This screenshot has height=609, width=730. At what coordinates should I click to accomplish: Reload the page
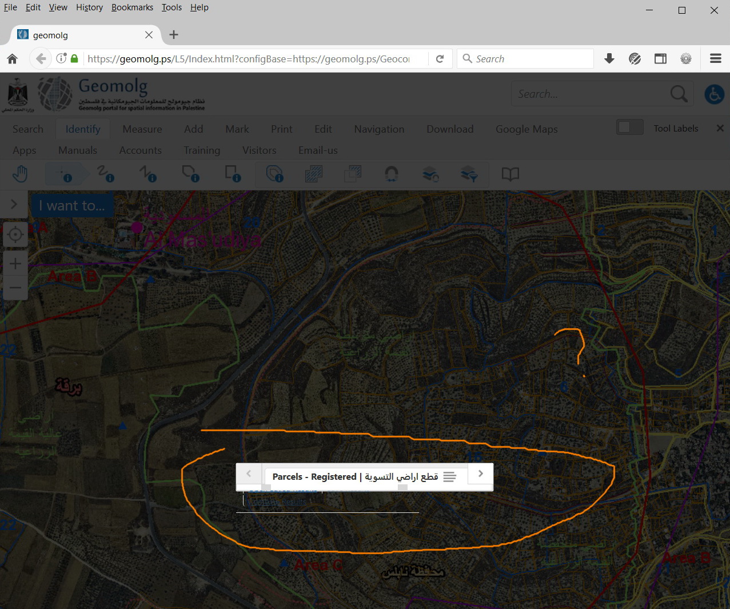click(x=440, y=59)
